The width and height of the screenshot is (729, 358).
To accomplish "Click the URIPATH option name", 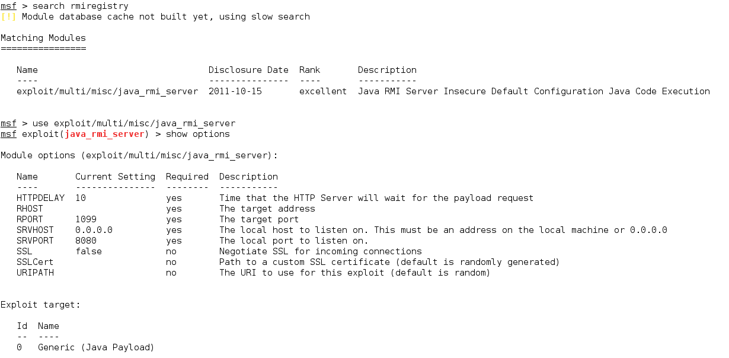I will [35, 273].
